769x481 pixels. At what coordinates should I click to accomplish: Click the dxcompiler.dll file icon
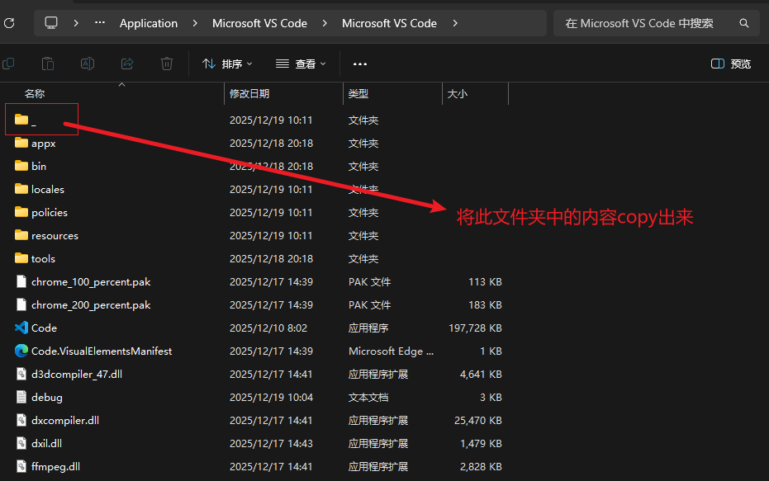pyautogui.click(x=21, y=420)
